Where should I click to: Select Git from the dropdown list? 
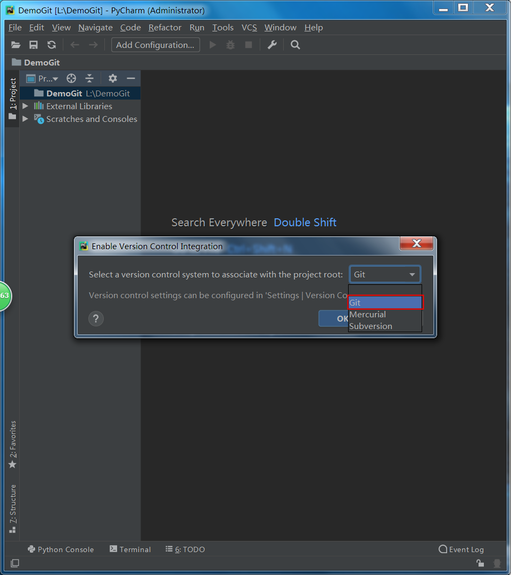pos(385,302)
